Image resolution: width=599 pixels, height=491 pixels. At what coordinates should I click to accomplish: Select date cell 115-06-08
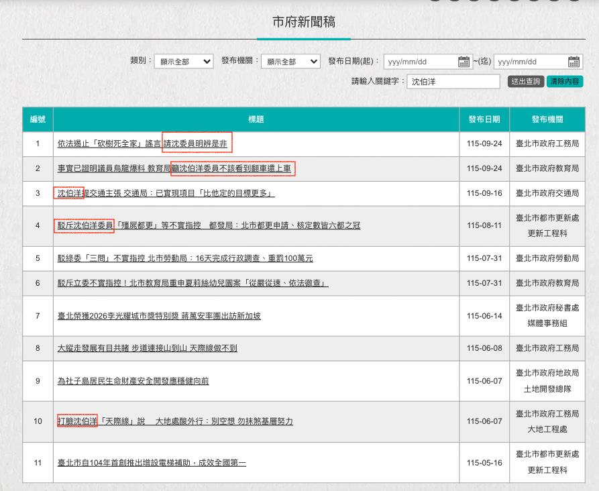(484, 348)
